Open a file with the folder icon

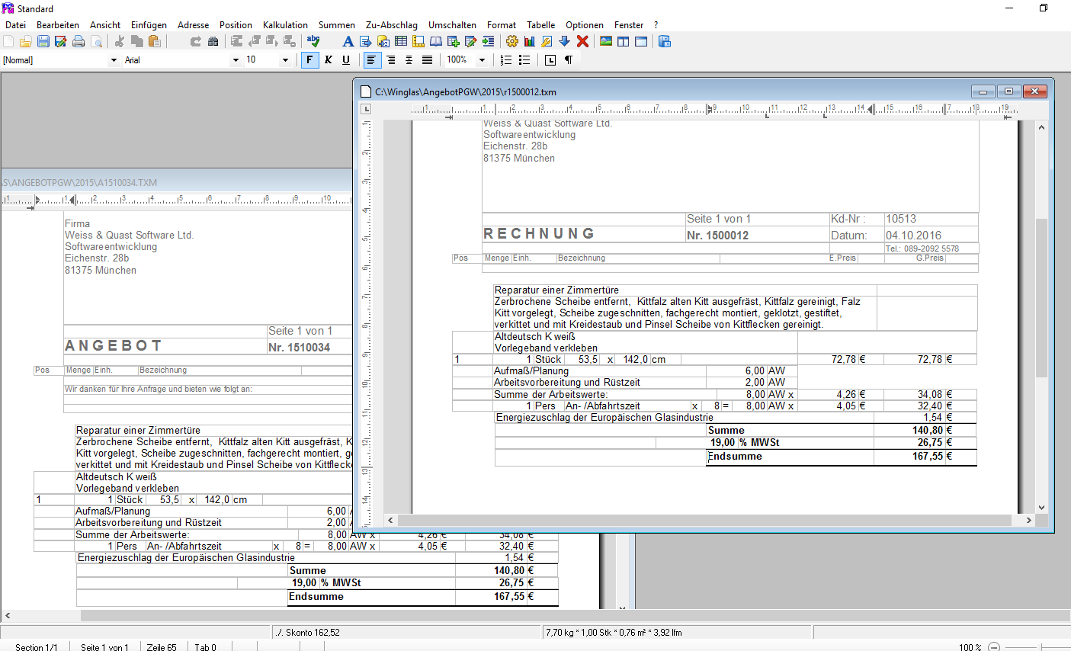25,41
